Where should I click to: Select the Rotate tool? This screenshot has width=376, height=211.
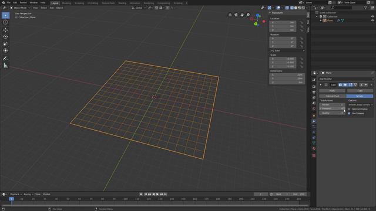tap(5, 37)
